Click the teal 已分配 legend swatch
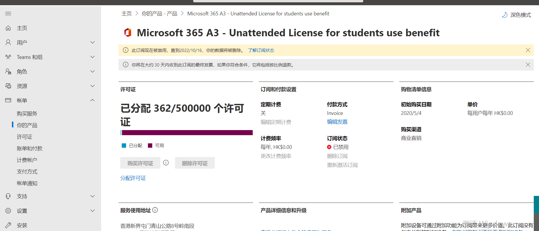Image resolution: width=539 pixels, height=231 pixels. (x=124, y=146)
